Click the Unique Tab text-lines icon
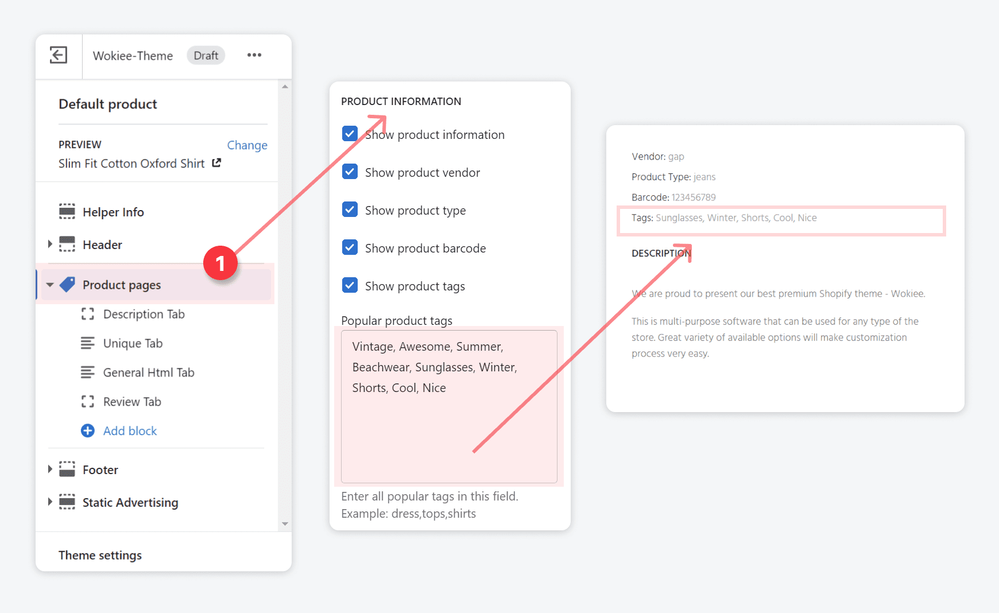Image resolution: width=999 pixels, height=613 pixels. click(87, 343)
